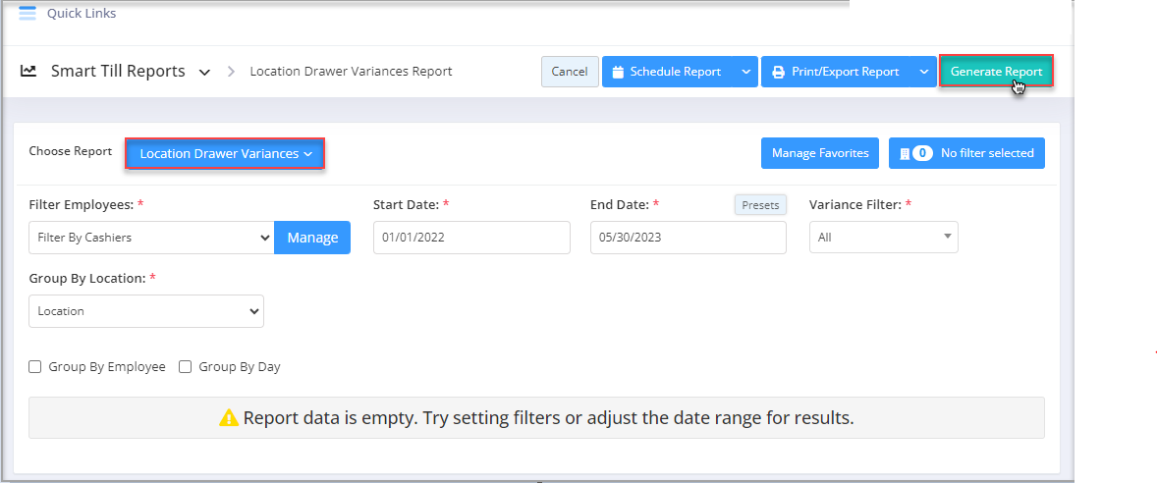Screen dimensions: 1157x483
Task: Expand the Smart Till Reports chevron
Action: pyautogui.click(x=205, y=73)
